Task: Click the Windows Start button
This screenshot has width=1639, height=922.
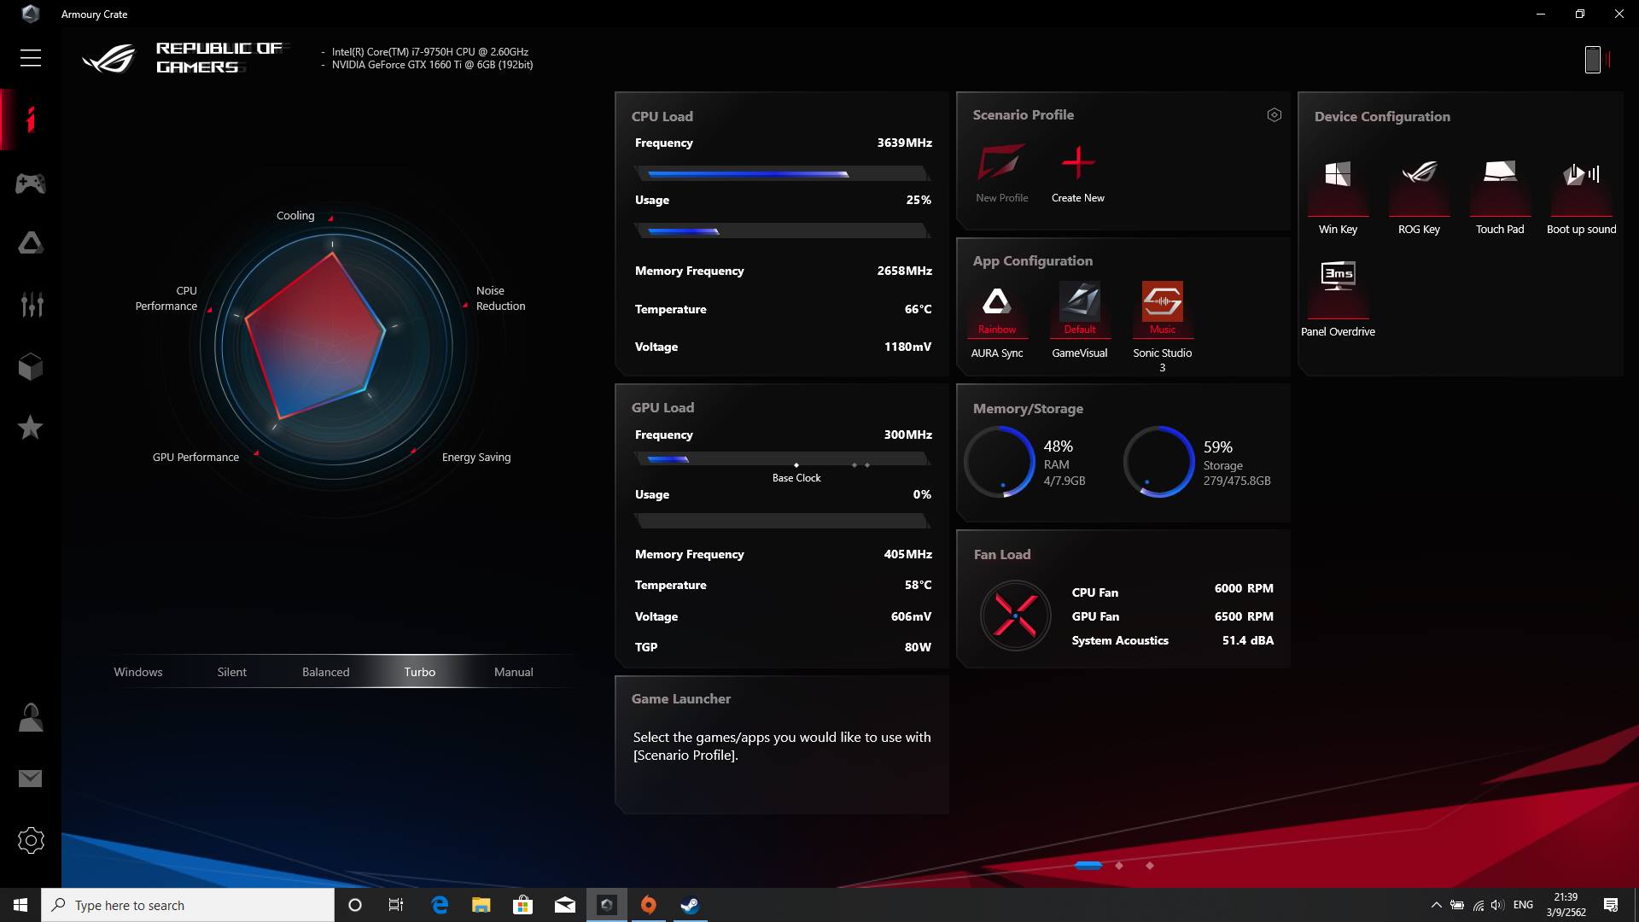Action: pyautogui.click(x=20, y=905)
